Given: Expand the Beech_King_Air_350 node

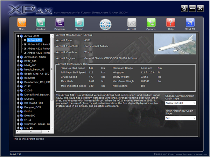Looking at the screenshot, I should pyautogui.click(x=18, y=74).
